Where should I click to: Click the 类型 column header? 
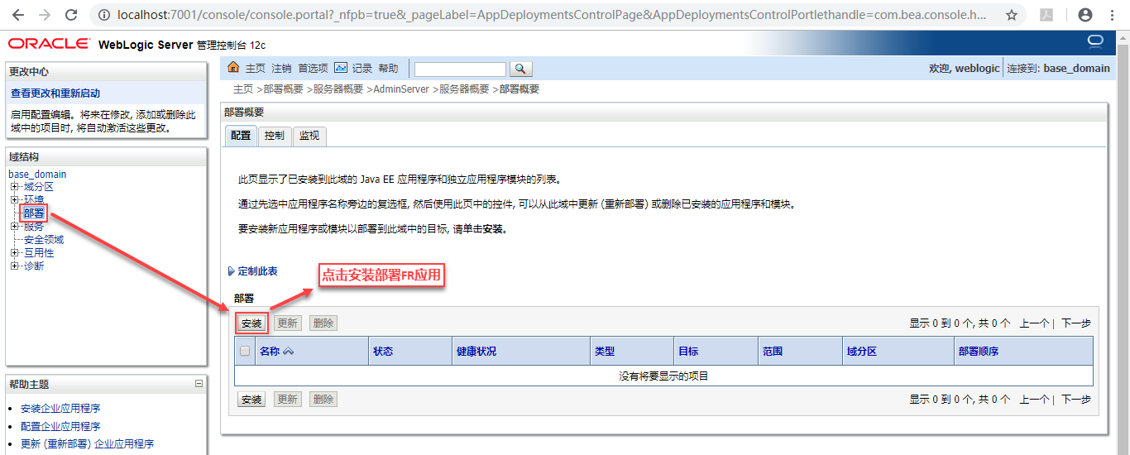coord(605,352)
